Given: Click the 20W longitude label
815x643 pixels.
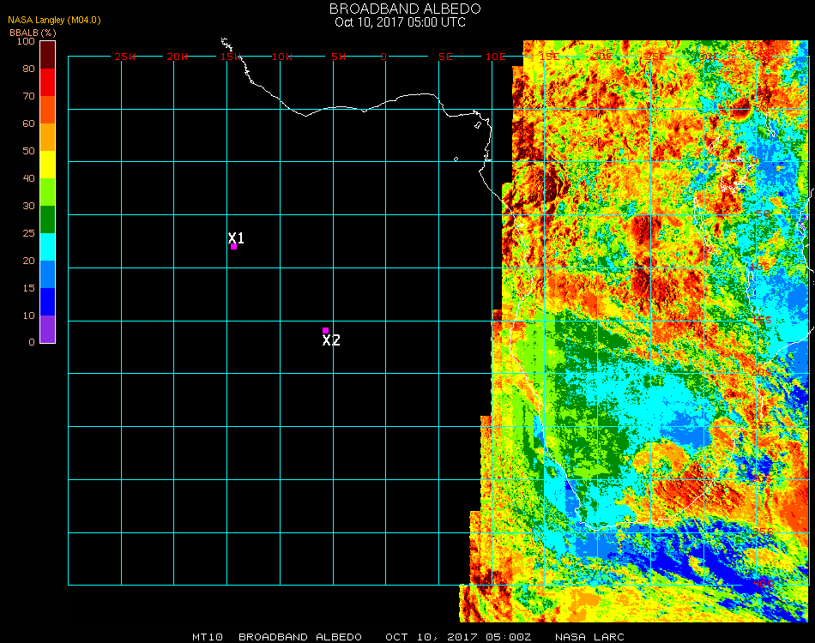Looking at the screenshot, I should (178, 57).
